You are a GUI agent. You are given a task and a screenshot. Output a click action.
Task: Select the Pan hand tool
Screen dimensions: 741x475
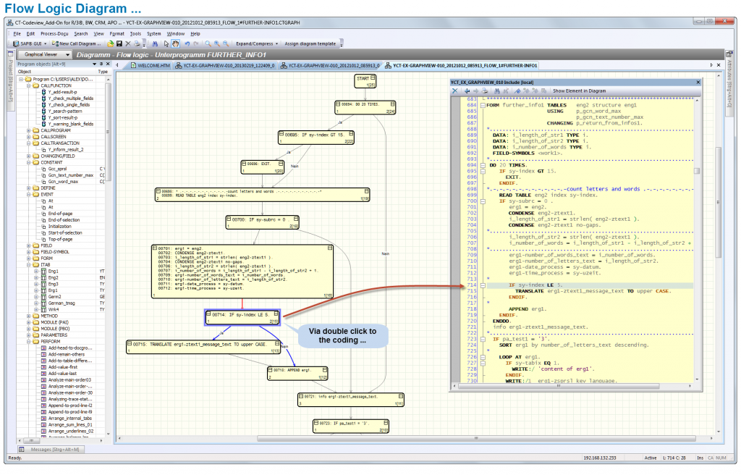(x=175, y=43)
